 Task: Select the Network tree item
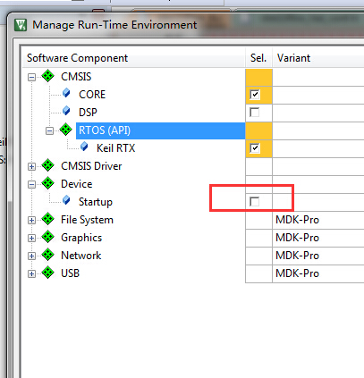click(81, 256)
